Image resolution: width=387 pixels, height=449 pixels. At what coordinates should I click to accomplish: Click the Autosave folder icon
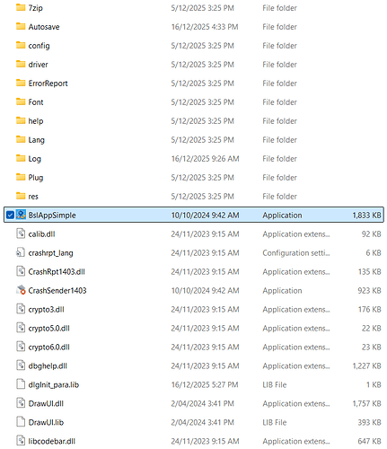(21, 26)
